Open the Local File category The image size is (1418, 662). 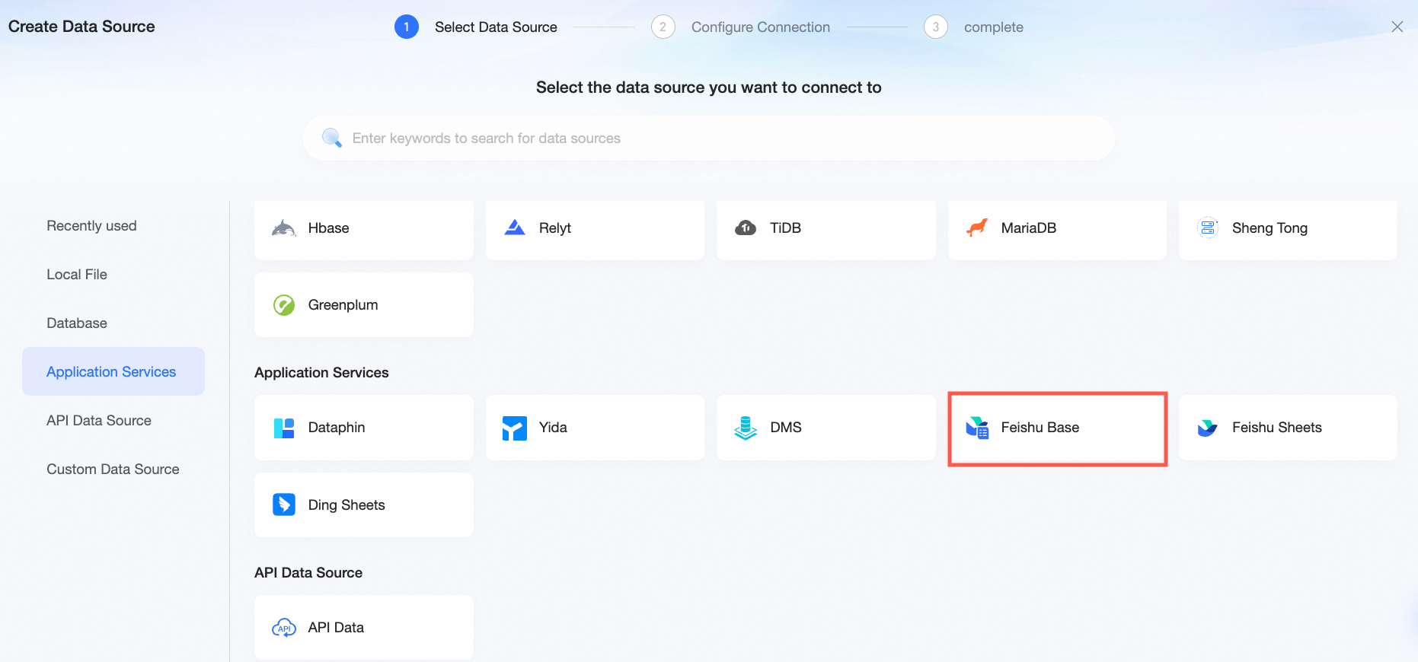[x=77, y=275]
